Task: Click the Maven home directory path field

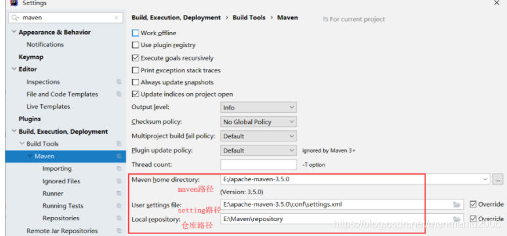Action: pyautogui.click(x=355, y=179)
